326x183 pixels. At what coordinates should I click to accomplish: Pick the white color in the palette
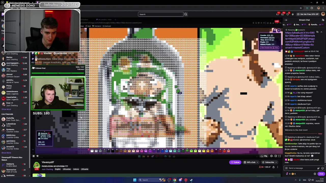92,151
